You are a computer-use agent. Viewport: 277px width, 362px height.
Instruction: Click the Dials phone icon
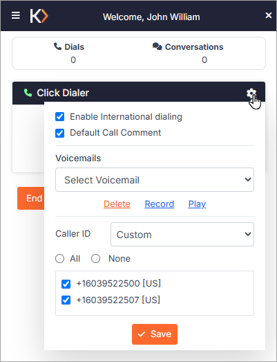57,46
